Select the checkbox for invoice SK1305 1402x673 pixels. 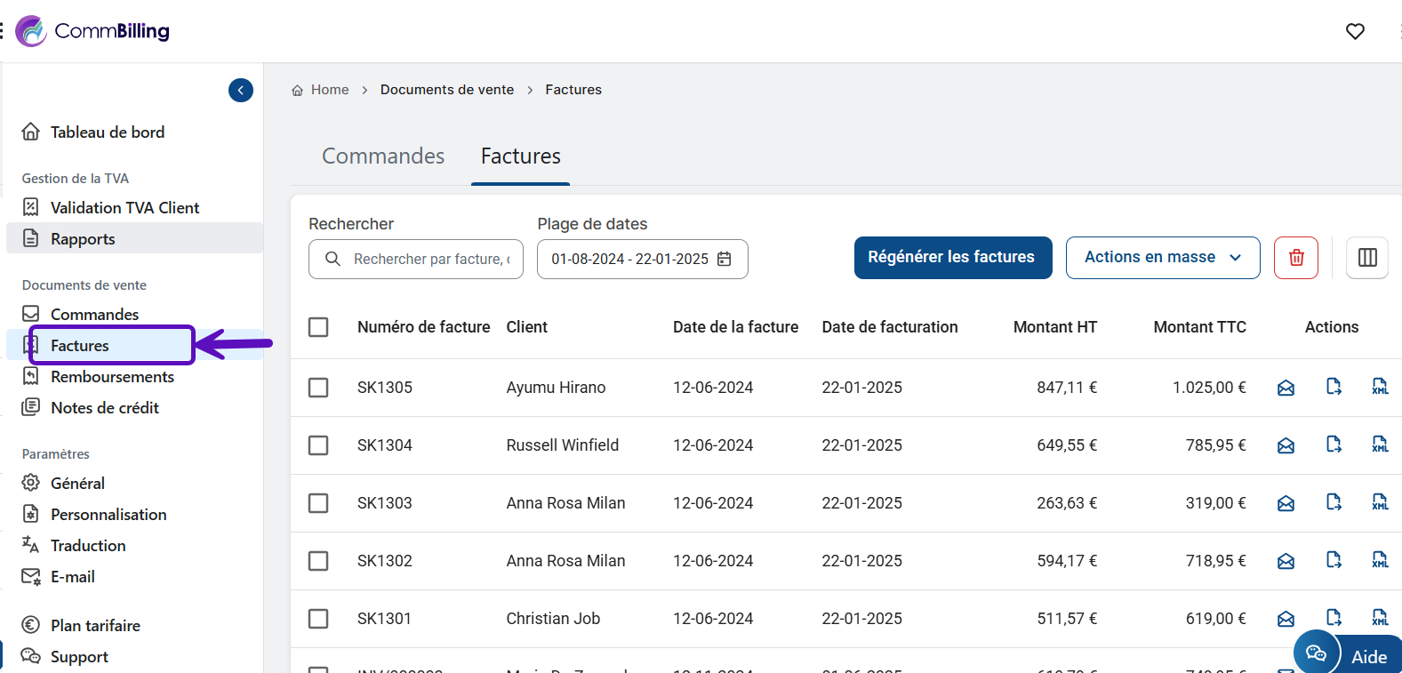click(x=318, y=388)
